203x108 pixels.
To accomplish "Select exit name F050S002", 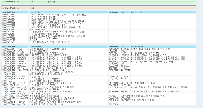I will (11, 17).
